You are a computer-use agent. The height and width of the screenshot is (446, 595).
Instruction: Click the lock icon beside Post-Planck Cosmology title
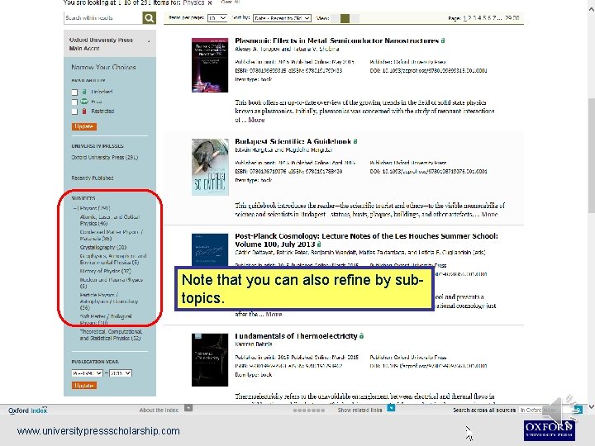coord(319,244)
